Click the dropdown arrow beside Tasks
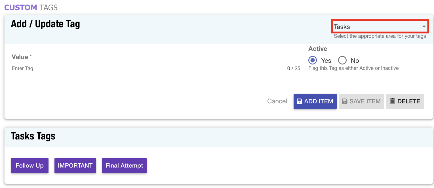This screenshot has width=434, height=188. (424, 27)
